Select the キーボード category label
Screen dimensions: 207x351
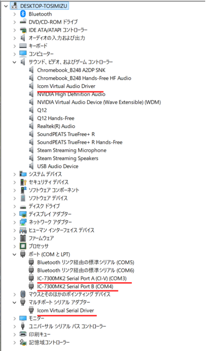[38, 46]
